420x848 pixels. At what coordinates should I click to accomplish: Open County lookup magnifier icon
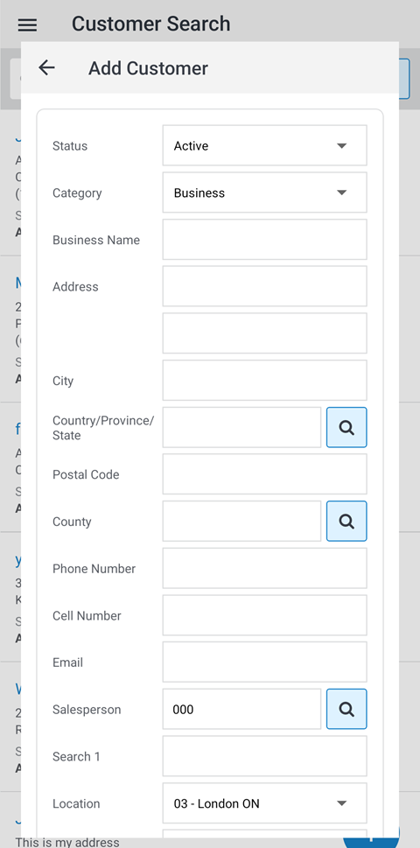pyautogui.click(x=346, y=521)
